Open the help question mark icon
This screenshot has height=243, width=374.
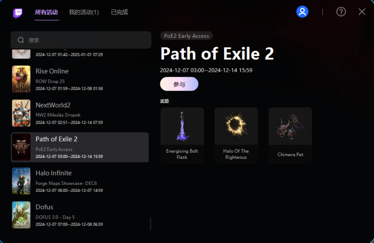pyautogui.click(x=341, y=12)
